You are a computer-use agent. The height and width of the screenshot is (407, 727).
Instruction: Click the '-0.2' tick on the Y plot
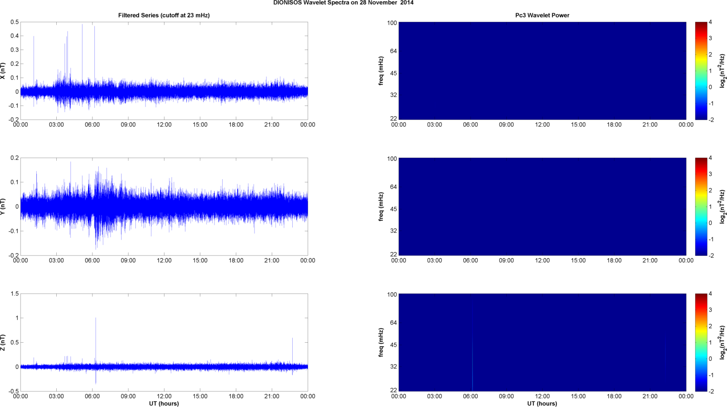pos(13,256)
